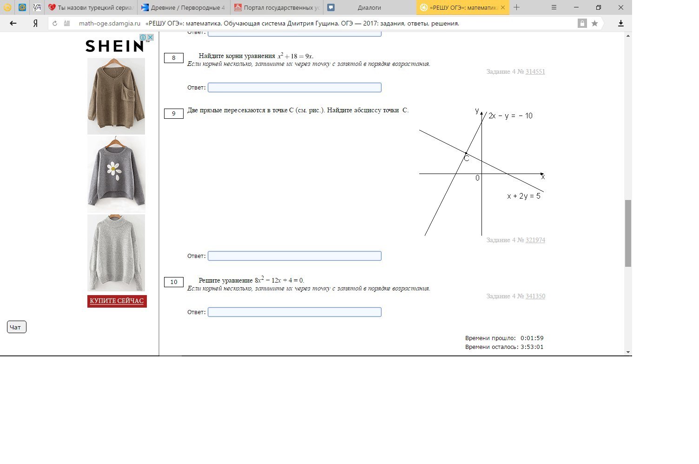Click the scrollbar up arrow
This screenshot has height=464, width=699.
pos(628,36)
